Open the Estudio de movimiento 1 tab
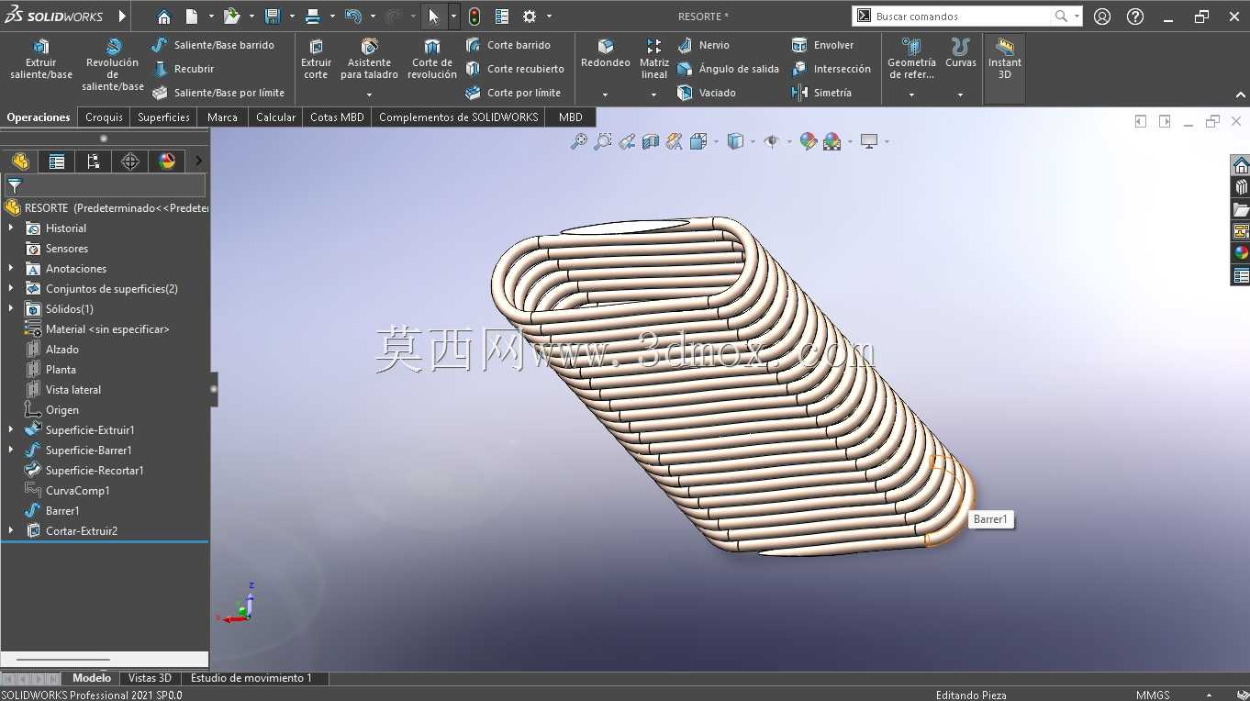Image resolution: width=1250 pixels, height=701 pixels. pyautogui.click(x=251, y=678)
